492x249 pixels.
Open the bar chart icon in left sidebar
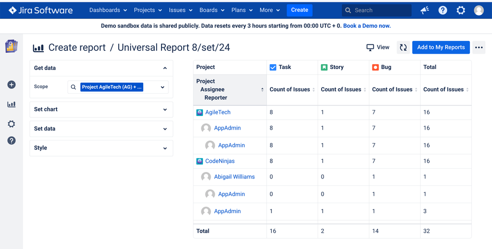[x=11, y=105]
